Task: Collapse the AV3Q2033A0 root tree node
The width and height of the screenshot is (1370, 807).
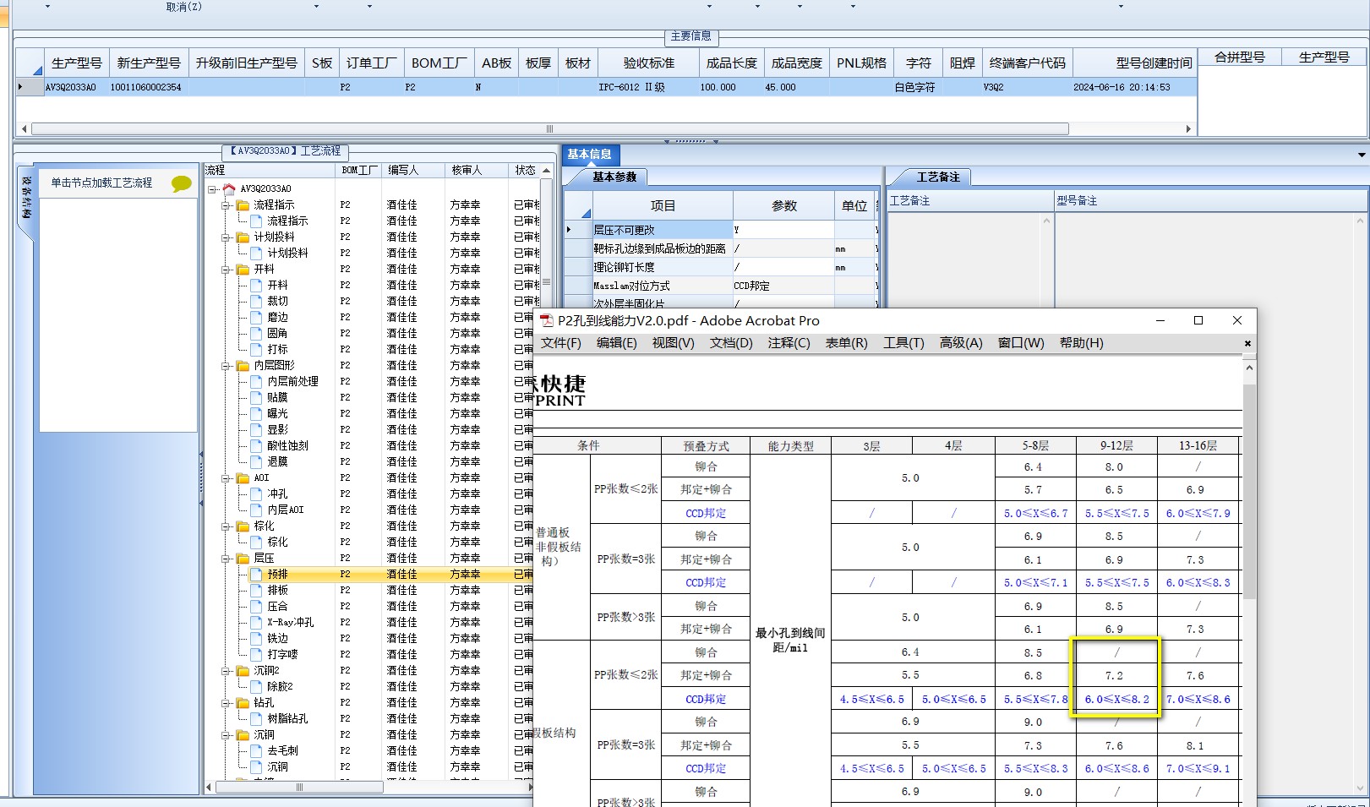Action: coord(212,189)
